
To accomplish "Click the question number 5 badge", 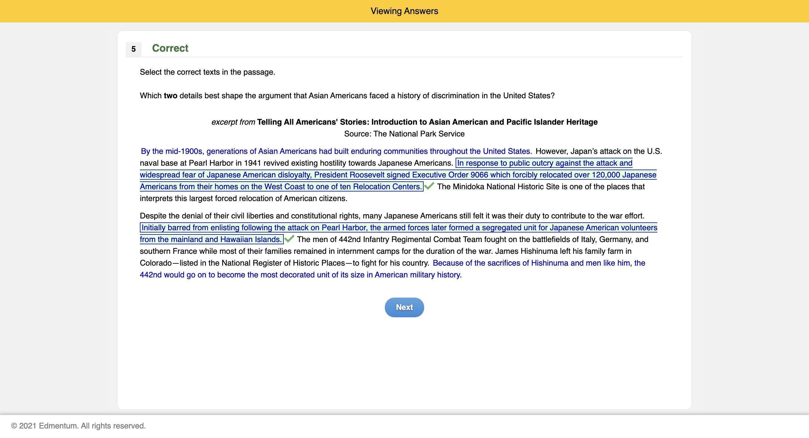I will tap(133, 49).
